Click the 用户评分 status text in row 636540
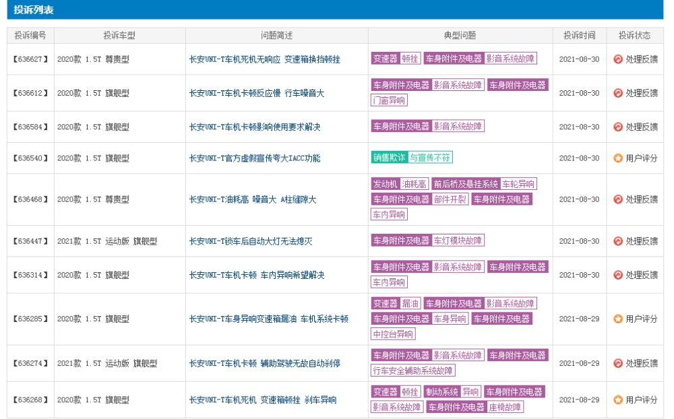 [x=642, y=158]
